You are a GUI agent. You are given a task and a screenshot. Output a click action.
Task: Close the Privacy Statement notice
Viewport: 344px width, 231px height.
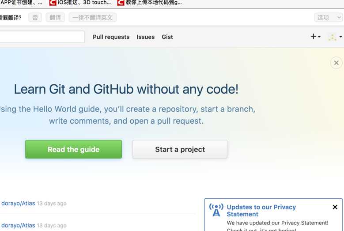point(335,207)
